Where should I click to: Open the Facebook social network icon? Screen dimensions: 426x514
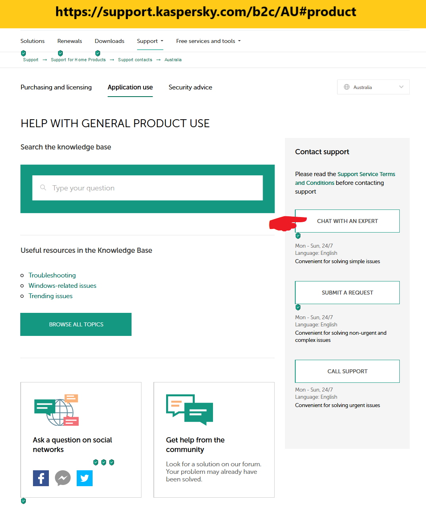pyautogui.click(x=41, y=478)
